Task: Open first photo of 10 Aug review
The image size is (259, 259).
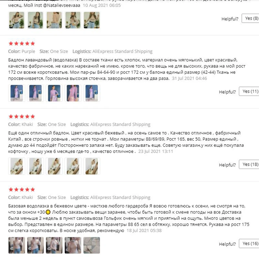Action: (x=17, y=20)
